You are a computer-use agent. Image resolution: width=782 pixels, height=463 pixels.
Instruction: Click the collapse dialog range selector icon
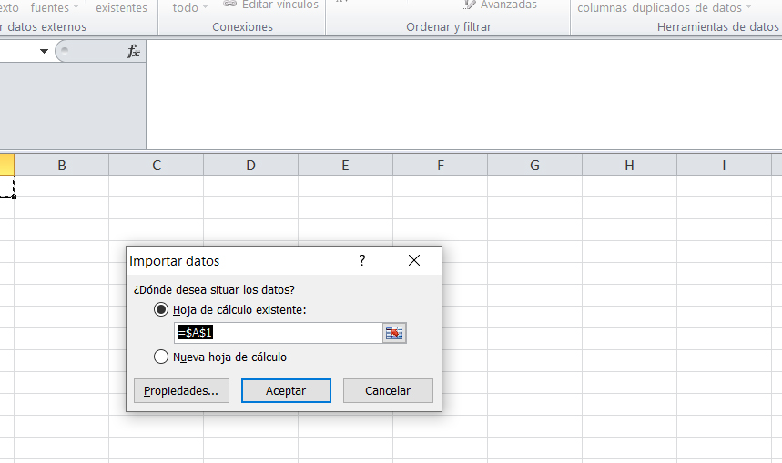click(393, 333)
